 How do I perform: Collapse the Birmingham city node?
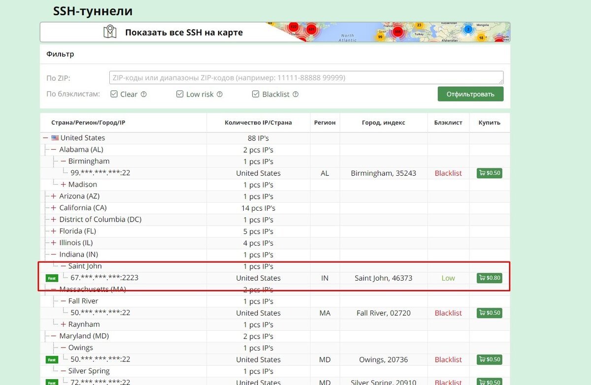click(63, 161)
